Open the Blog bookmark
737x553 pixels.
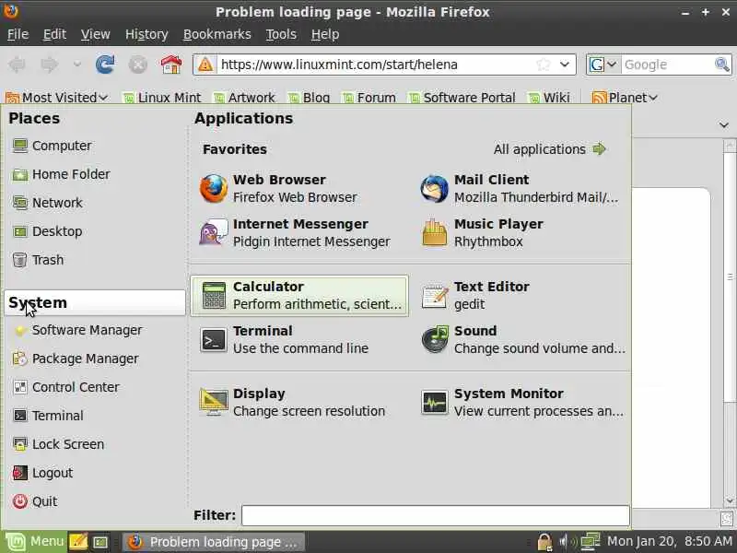[x=309, y=98]
